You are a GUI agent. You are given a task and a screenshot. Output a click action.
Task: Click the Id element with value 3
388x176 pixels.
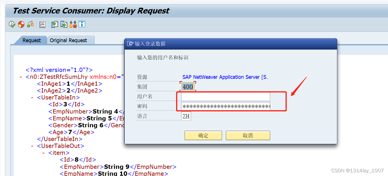(66, 104)
